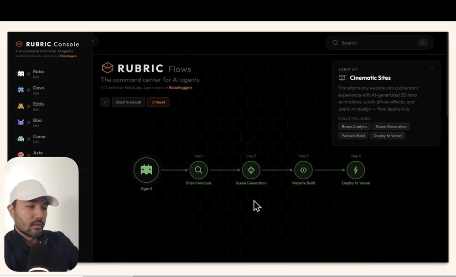The image size is (456, 277).
Task: Click the orange Reset button
Action: pyautogui.click(x=158, y=102)
